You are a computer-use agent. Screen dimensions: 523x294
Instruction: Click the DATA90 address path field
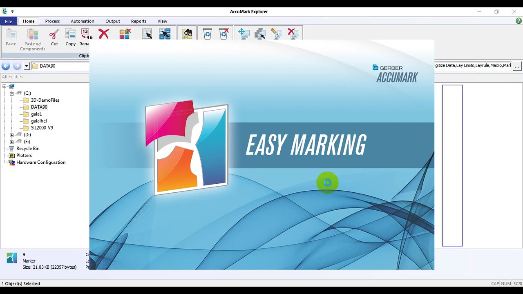60,66
